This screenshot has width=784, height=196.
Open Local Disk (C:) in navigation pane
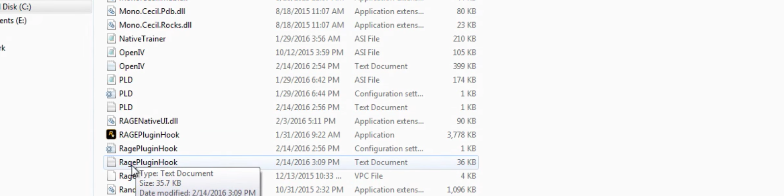pyautogui.click(x=17, y=7)
